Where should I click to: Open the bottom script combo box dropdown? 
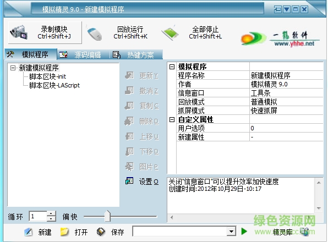click(x=231, y=232)
